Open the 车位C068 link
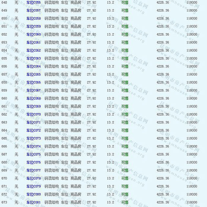The width and height of the screenshot is (207, 207). pos(34,98)
